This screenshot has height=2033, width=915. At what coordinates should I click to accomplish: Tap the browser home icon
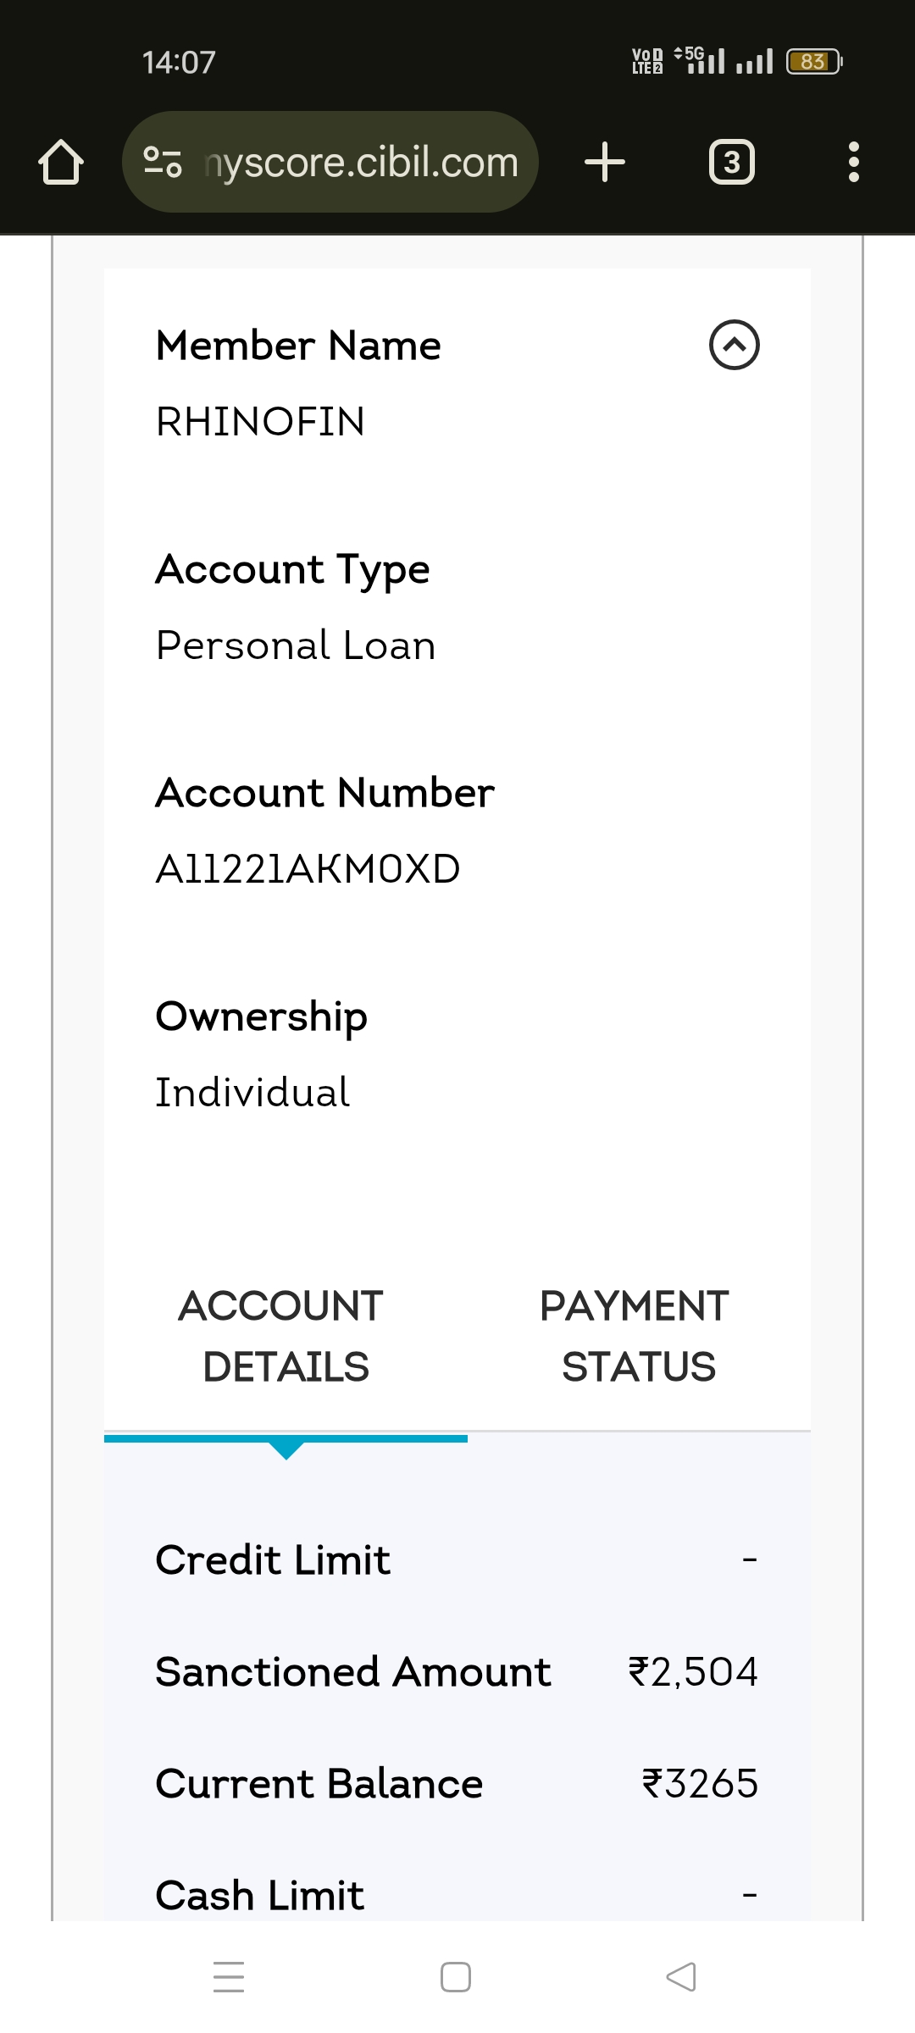click(61, 162)
